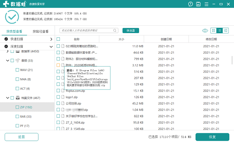Screen dimensions: 234x146
Task: Click the 返回 back button
Action: pos(21,137)
